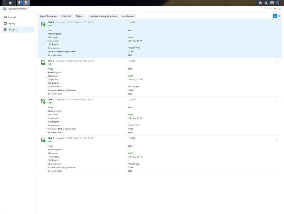Select the Disk 3 header title
Image resolution: width=284 pixels, height=214 pixels.
pyautogui.click(x=51, y=100)
